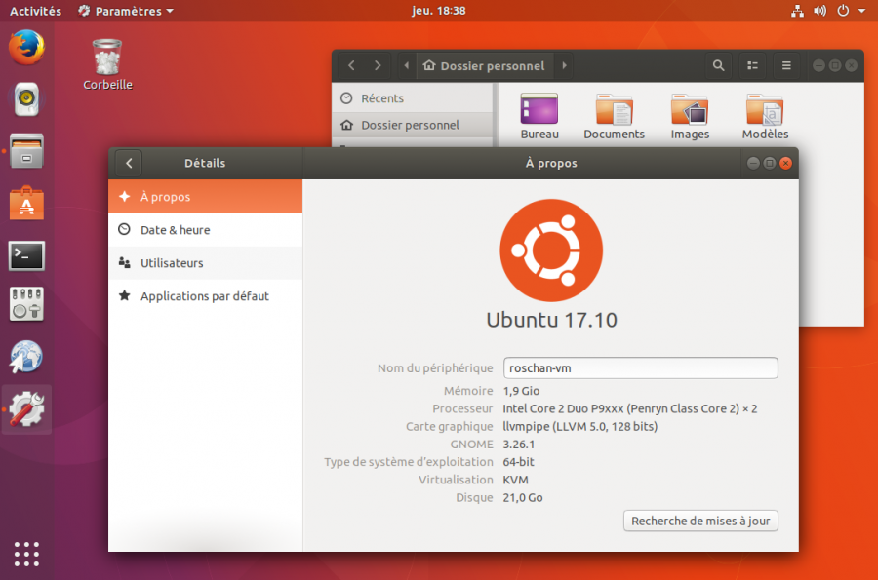
Task: Launch the Terminal from the dock
Action: coord(25,255)
